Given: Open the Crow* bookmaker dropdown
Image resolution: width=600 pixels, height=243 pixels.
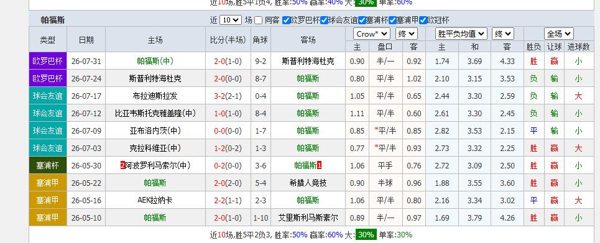Looking at the screenshot, I should coord(372,34).
